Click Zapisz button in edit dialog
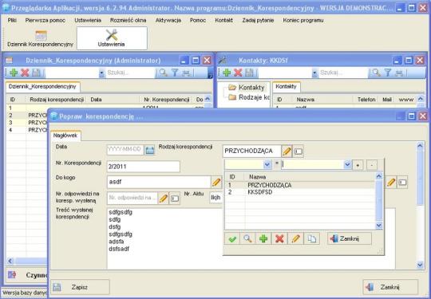 click(x=80, y=287)
